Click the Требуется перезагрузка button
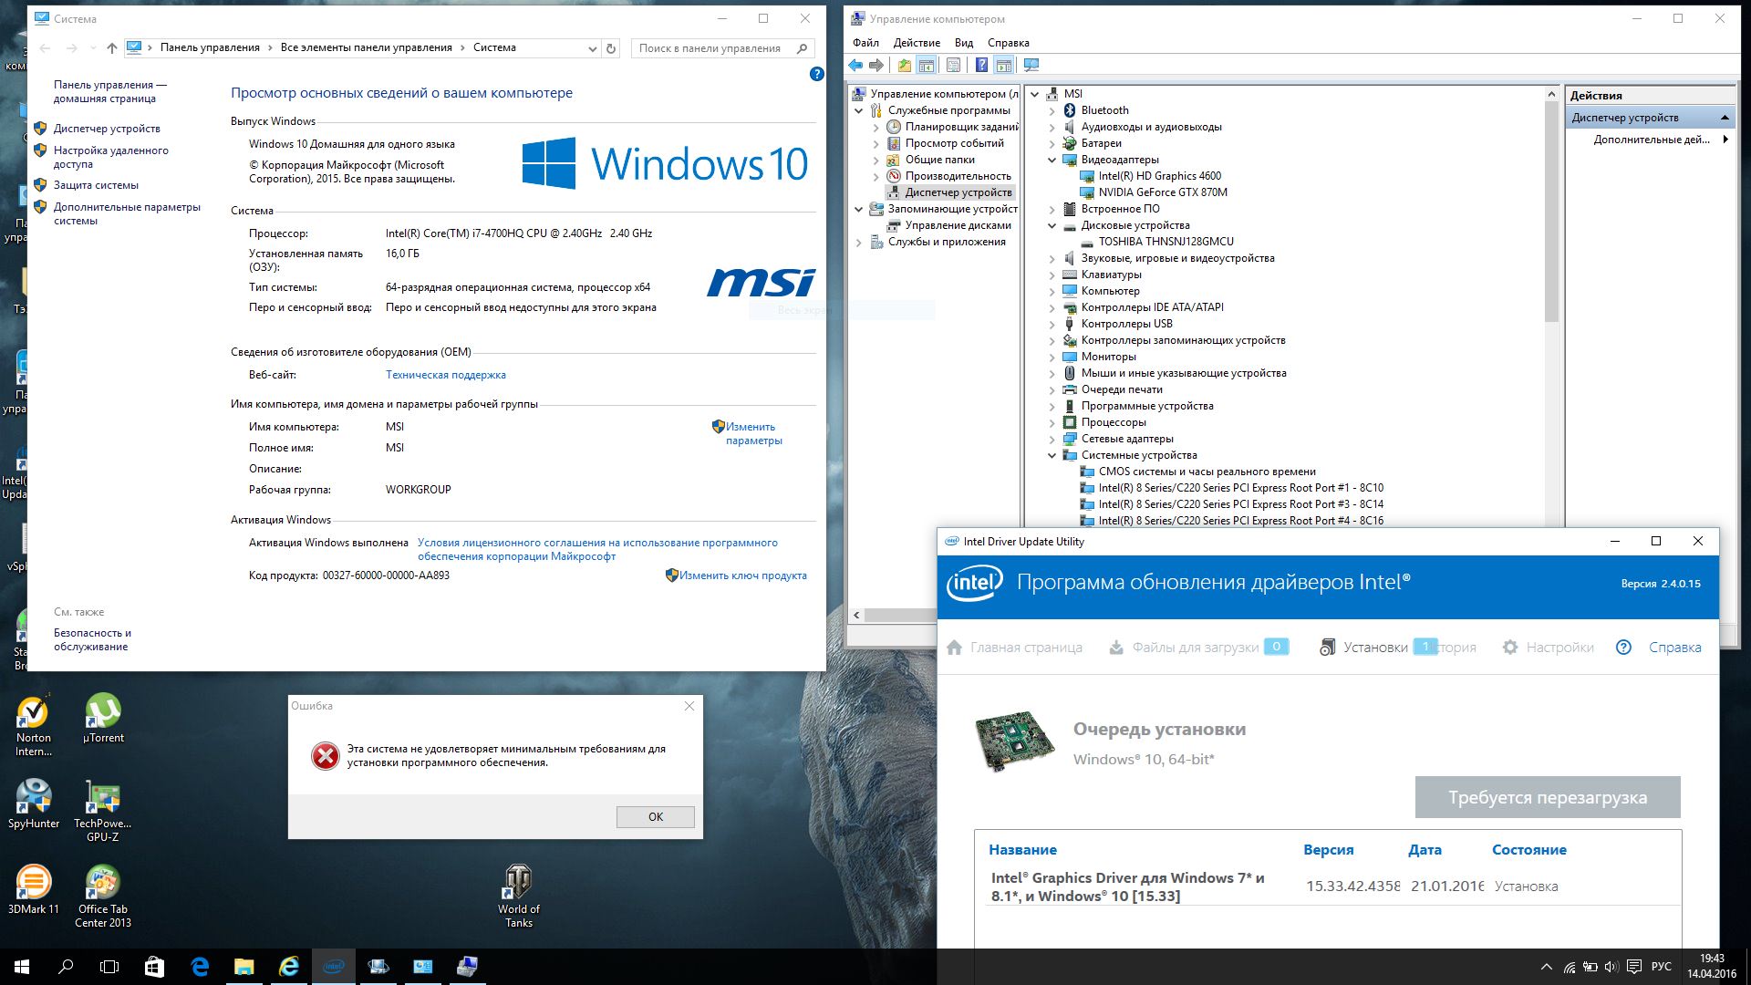Viewport: 1751px width, 985px height. (1548, 797)
